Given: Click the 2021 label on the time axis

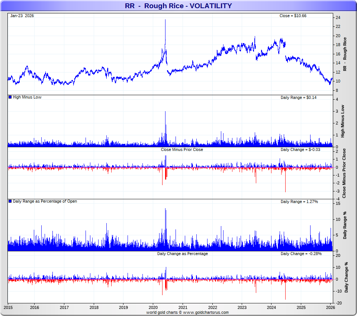Looking at the screenshot, I should 183,307.
